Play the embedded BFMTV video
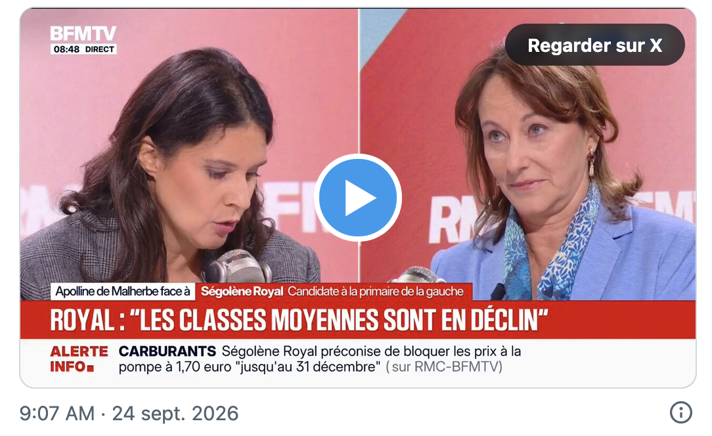The image size is (712, 436). pos(357,198)
